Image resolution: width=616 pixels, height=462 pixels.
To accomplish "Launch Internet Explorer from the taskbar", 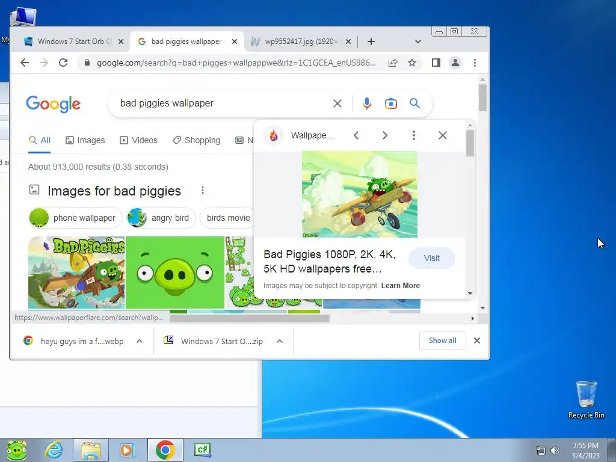I will (54, 450).
